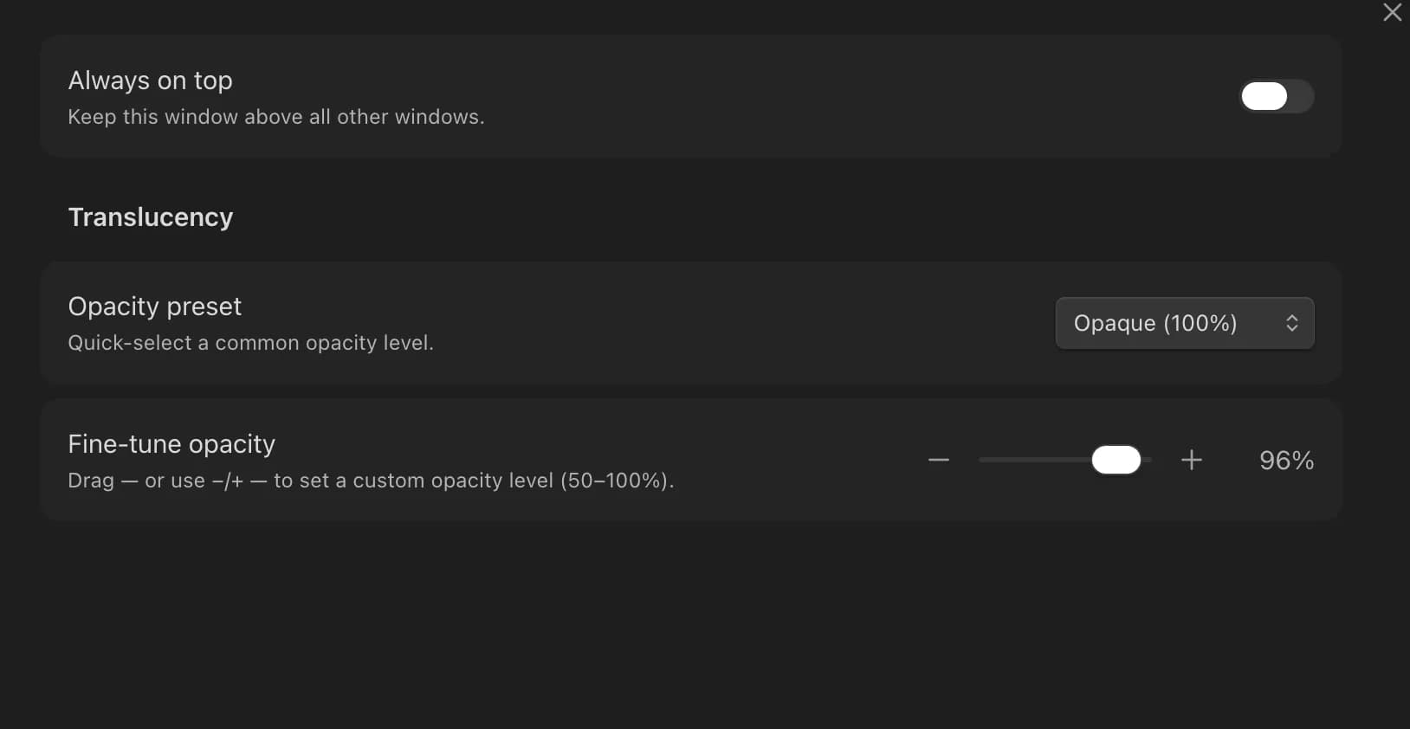
Task: Click the "Always on top" title text
Action: coord(150,81)
